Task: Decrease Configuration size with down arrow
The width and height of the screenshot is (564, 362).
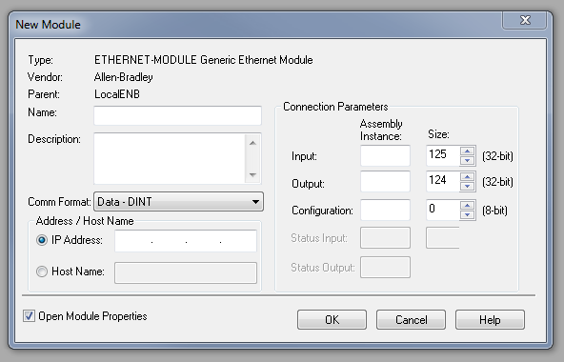Action: point(467,215)
